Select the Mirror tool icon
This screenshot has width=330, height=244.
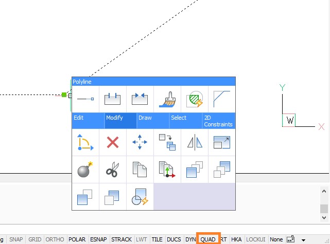[195, 142]
